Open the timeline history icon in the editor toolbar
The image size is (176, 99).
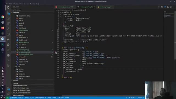162,7
